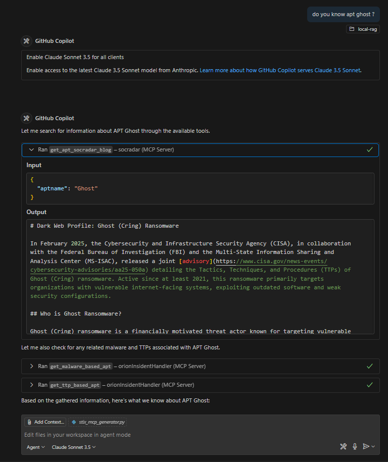Click the green check on get_malware_based_apt
Image resolution: width=388 pixels, height=462 pixels.
coord(370,366)
